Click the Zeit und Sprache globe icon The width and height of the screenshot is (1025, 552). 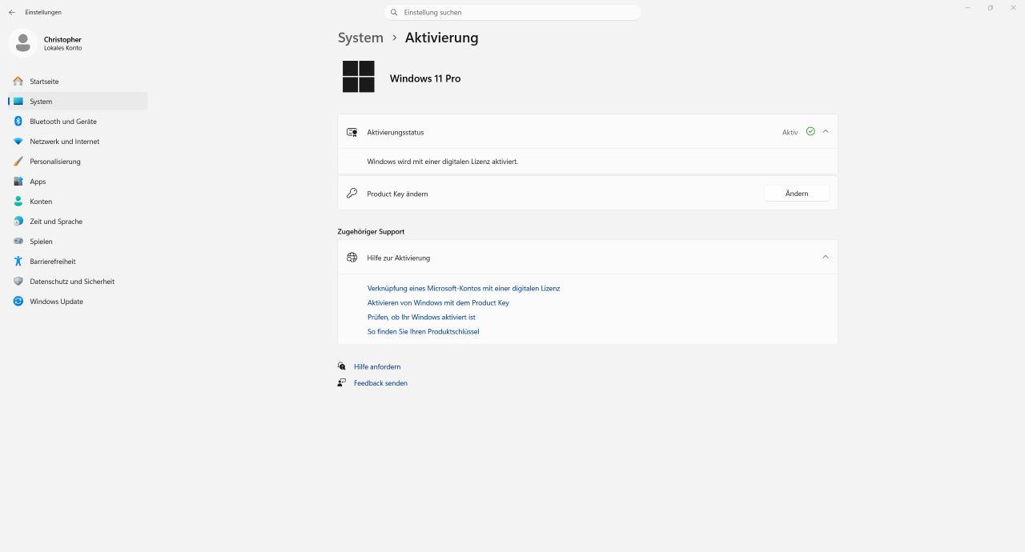pyautogui.click(x=18, y=222)
